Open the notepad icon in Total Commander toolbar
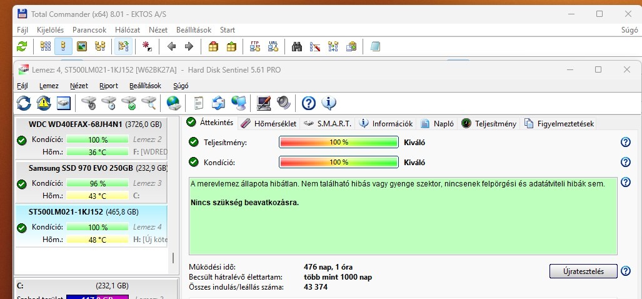The width and height of the screenshot is (642, 299). point(375,47)
